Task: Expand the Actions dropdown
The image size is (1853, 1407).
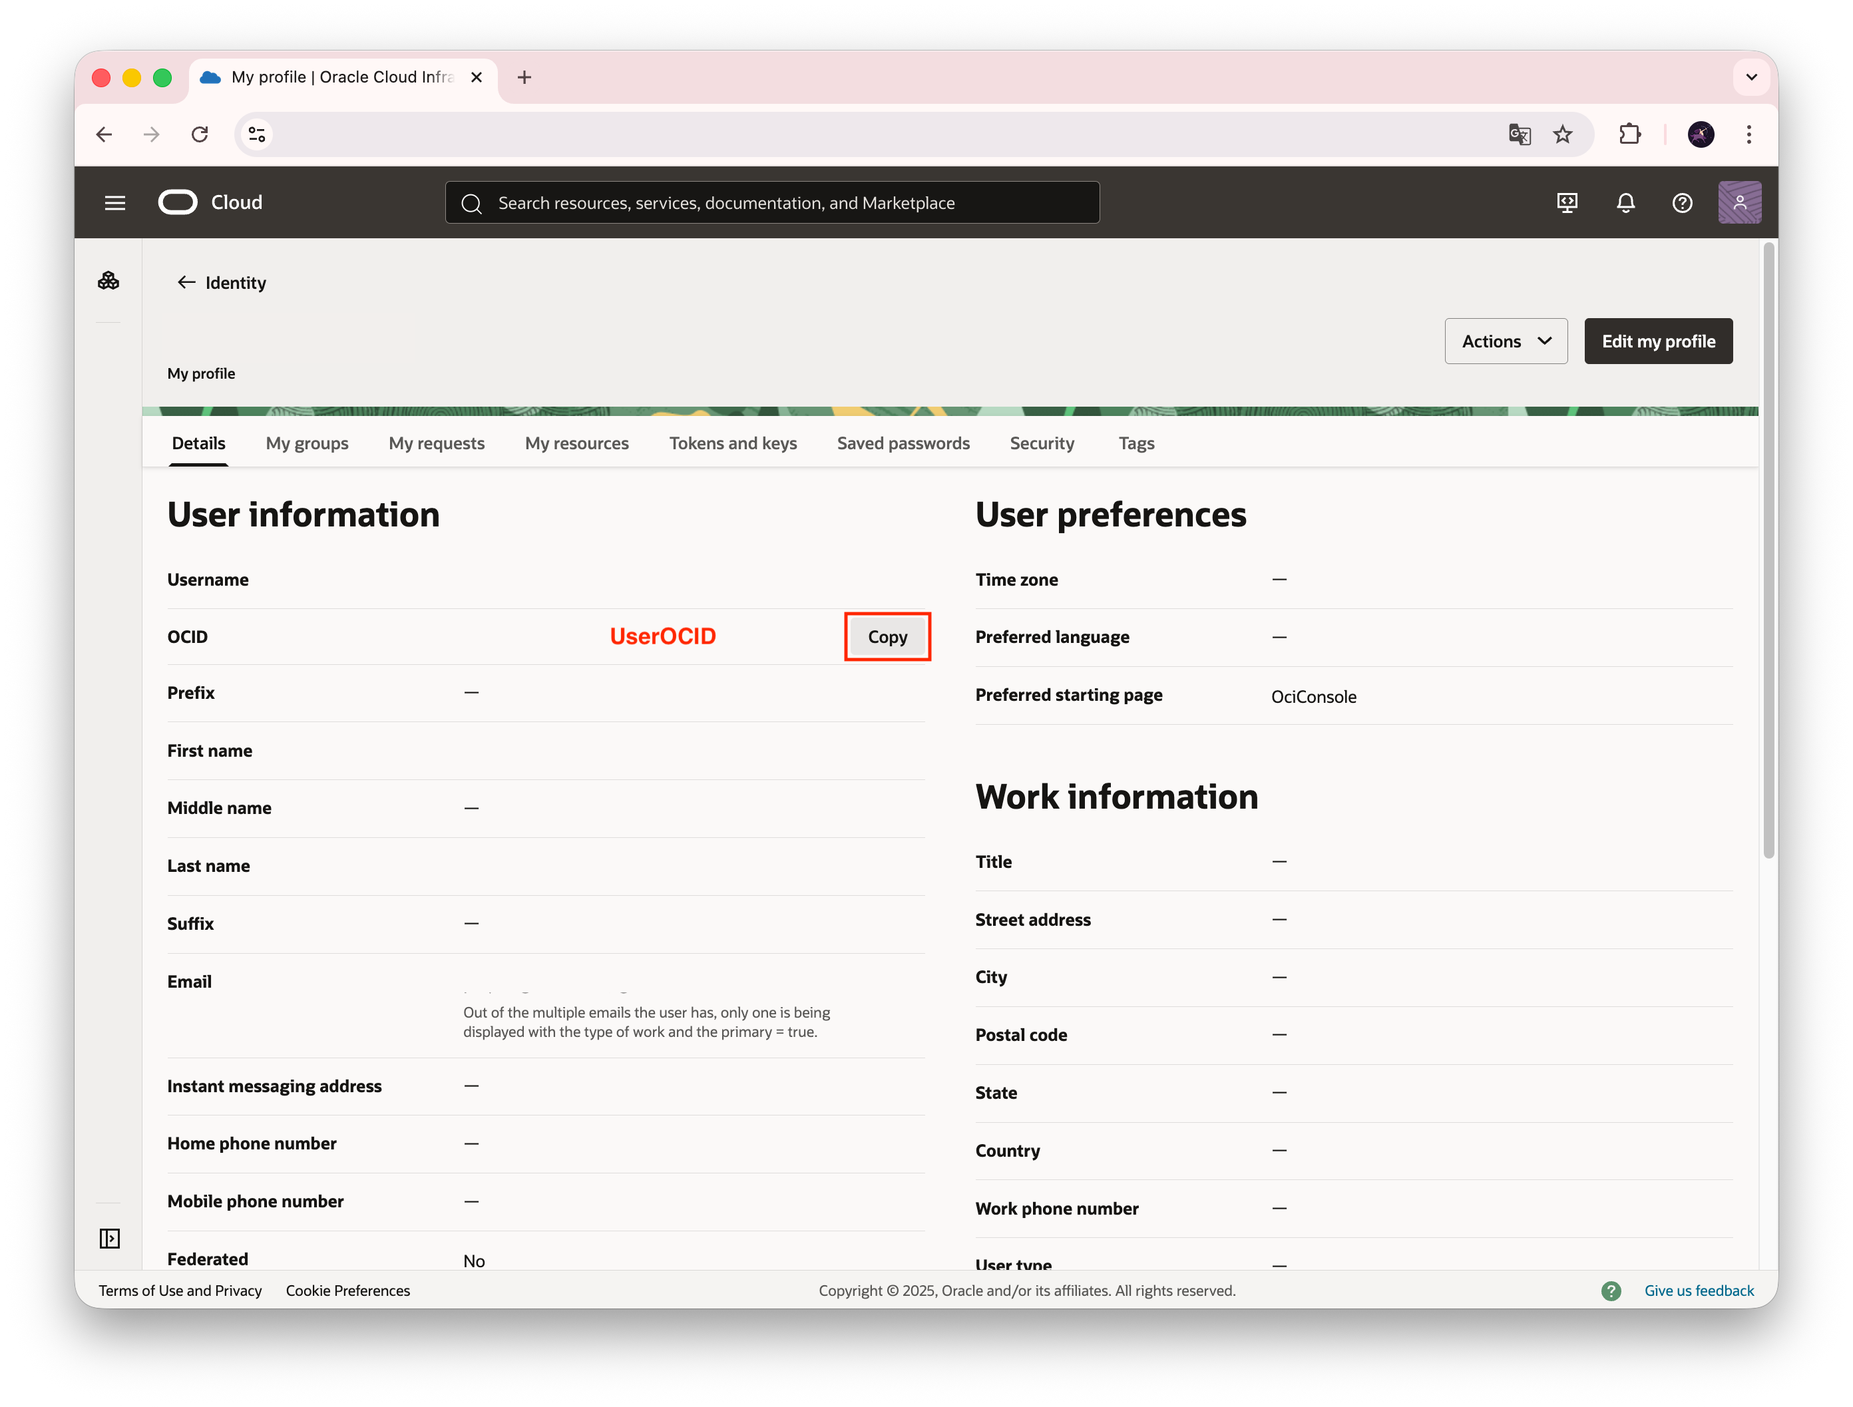Action: (x=1506, y=341)
